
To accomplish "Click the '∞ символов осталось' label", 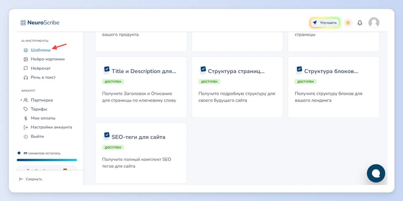I will (x=42, y=153).
